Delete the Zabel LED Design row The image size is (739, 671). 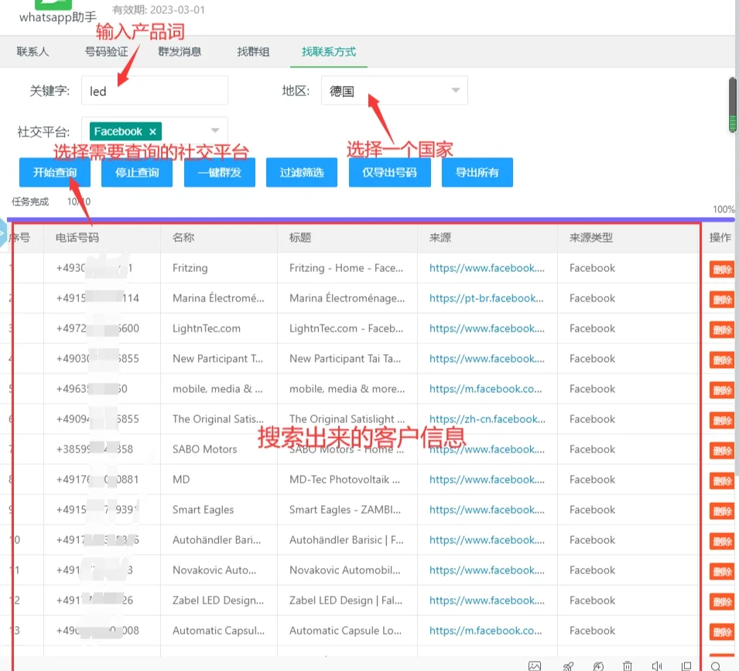tap(721, 601)
